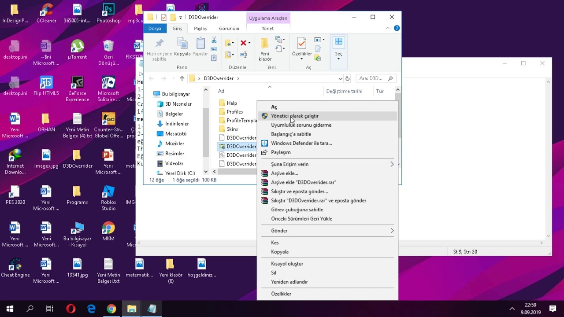The height and width of the screenshot is (317, 564).
Task: Select the Flip HTML5 desktop icon
Action: point(46,86)
